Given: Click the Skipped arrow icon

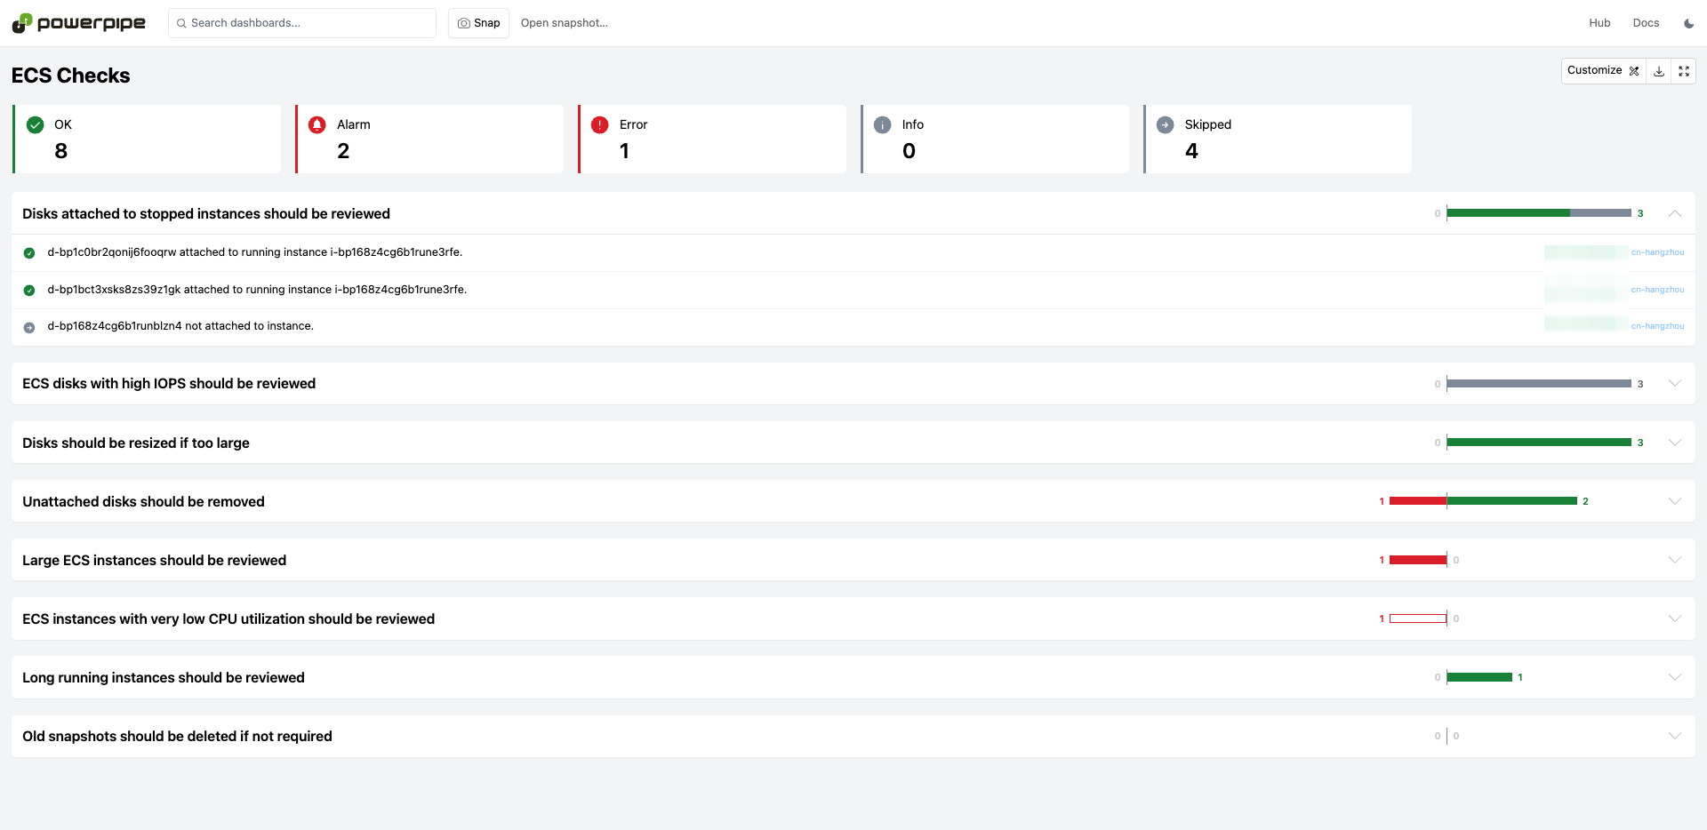Looking at the screenshot, I should (x=1166, y=125).
